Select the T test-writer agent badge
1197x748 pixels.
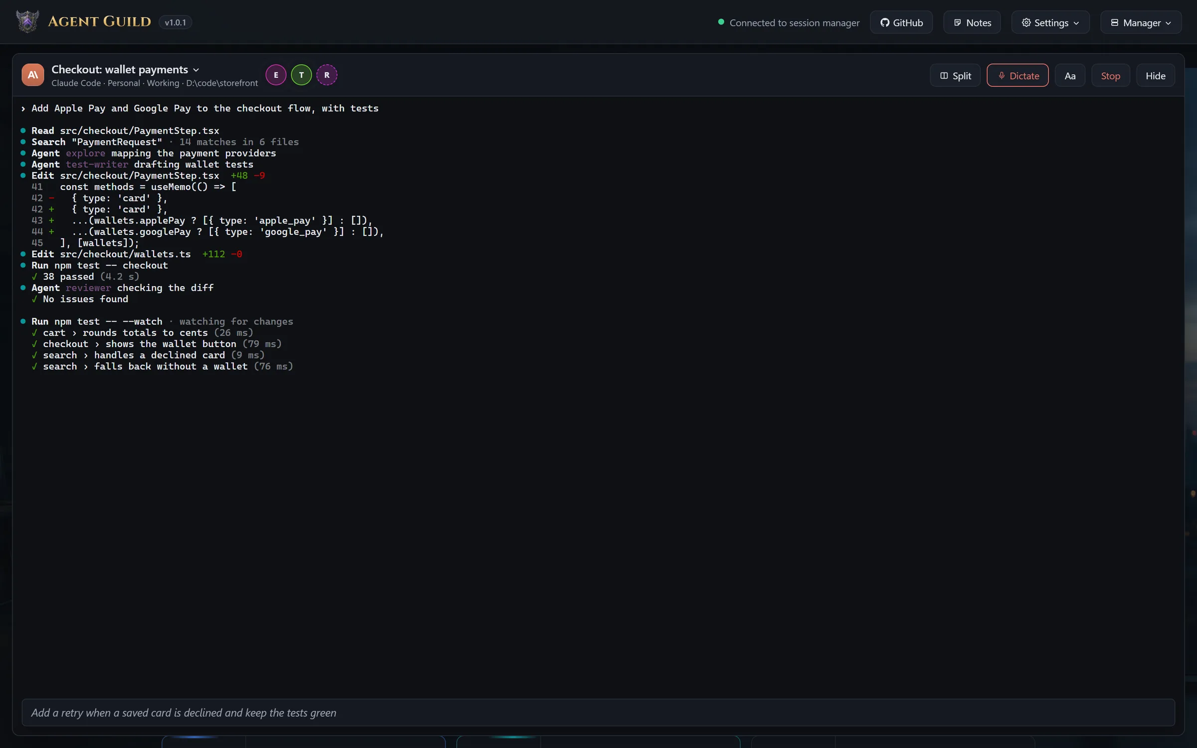click(x=301, y=75)
